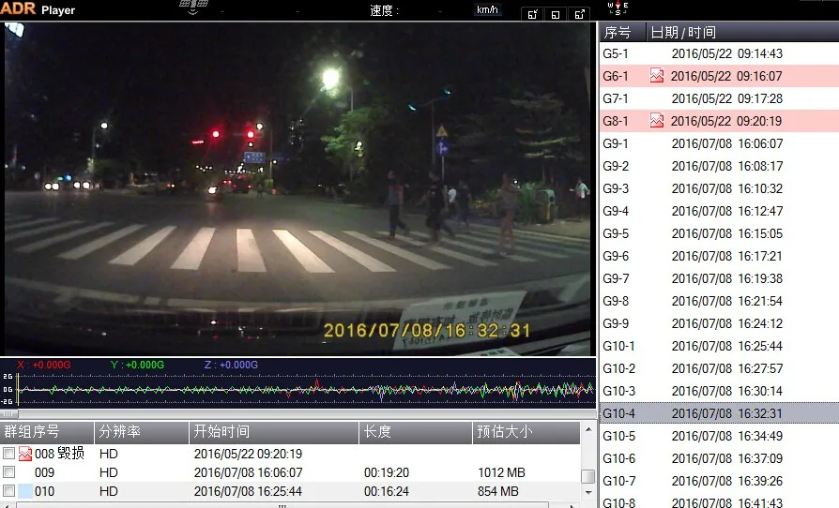Select recording G10-7 at 16:39:26
Viewport: 839px width, 508px height.
point(719,481)
